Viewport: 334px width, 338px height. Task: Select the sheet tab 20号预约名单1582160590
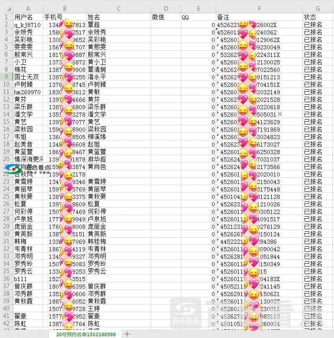(85, 334)
